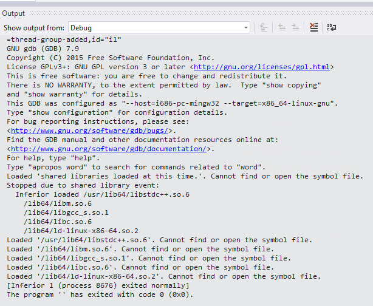
Task: Go to the previous message icon
Action: tap(282, 27)
